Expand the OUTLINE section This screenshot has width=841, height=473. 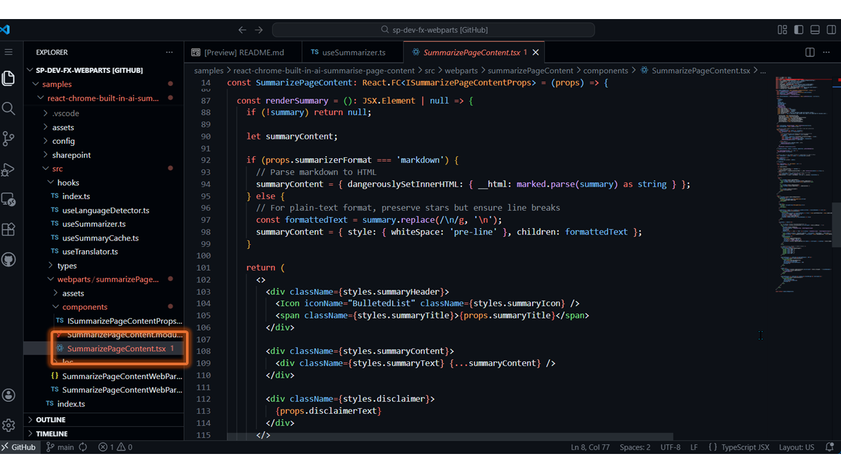[51, 420]
